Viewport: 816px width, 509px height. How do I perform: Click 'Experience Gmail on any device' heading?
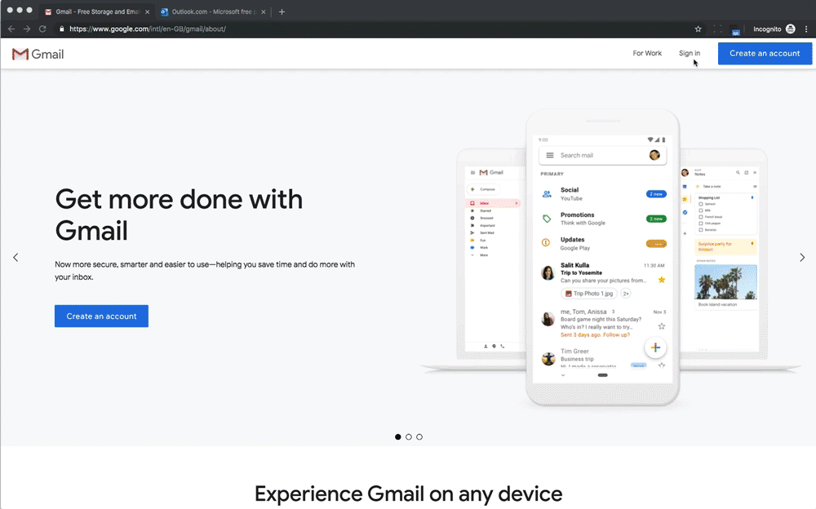tap(409, 494)
